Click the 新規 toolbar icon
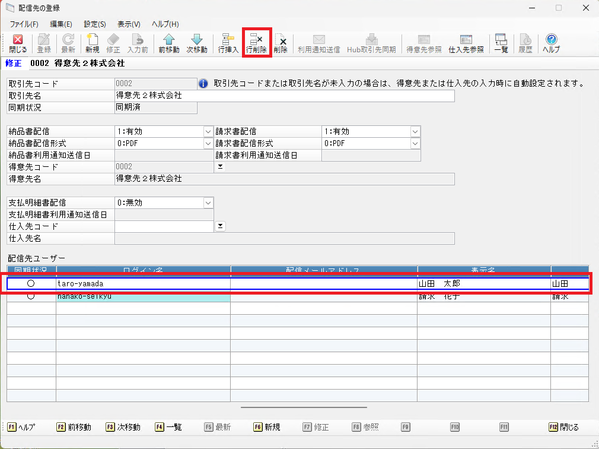599x449 pixels. pyautogui.click(x=92, y=43)
